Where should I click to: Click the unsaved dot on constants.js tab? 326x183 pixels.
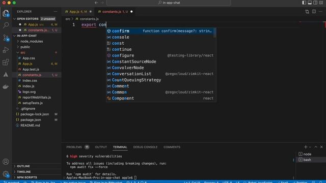[131, 12]
